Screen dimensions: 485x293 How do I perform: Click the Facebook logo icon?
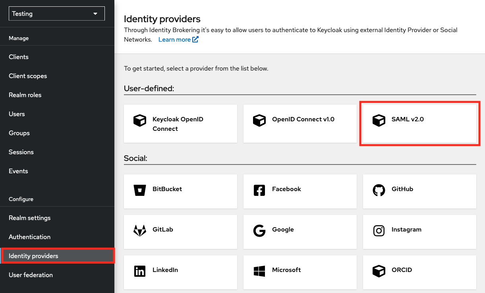[x=259, y=190]
